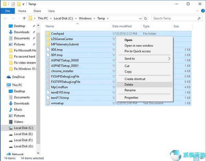The height and width of the screenshot is (161, 206).
Task: Open the File tab
Action: click(7, 11)
